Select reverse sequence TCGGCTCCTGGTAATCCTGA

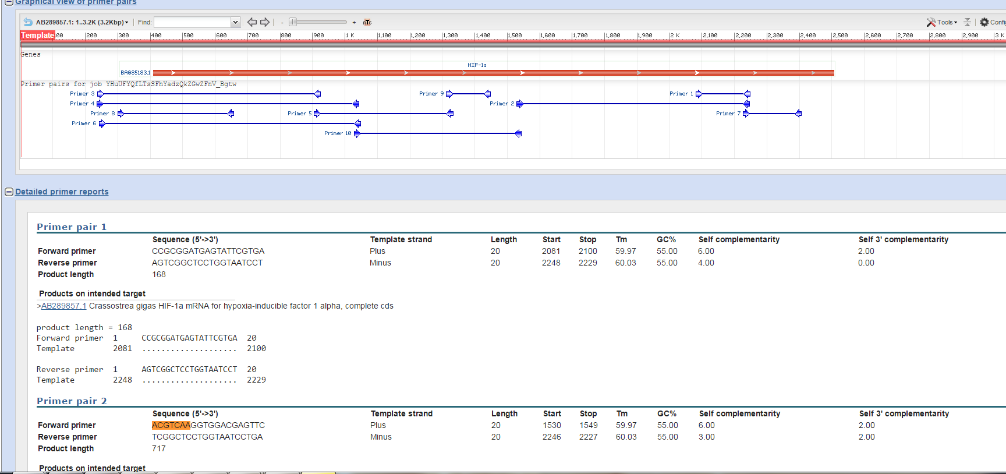pos(207,437)
